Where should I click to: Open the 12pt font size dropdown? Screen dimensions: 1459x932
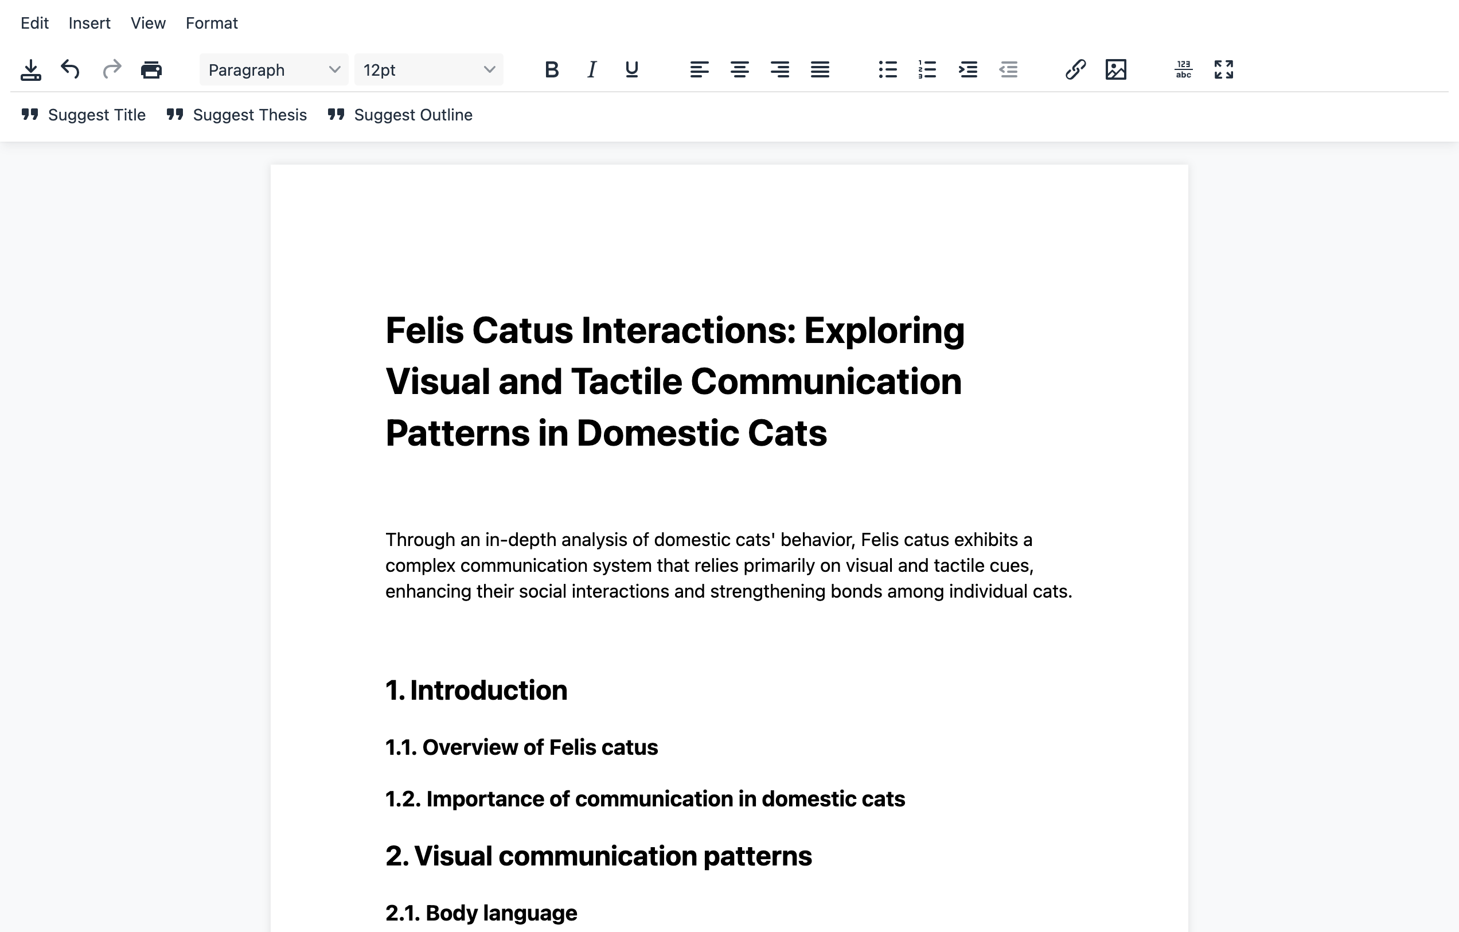[x=428, y=70]
